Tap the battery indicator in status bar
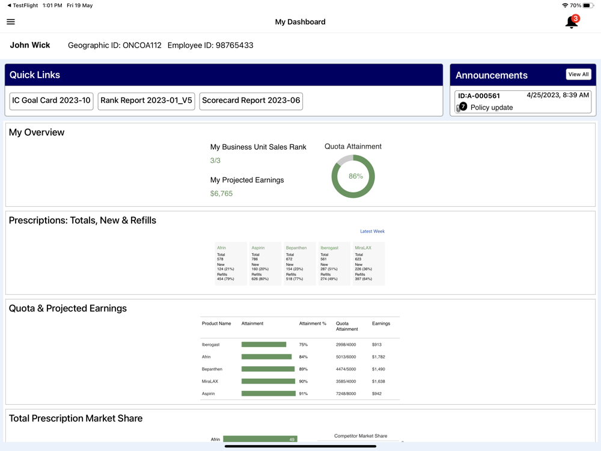Image resolution: width=601 pixels, height=451 pixels. tap(588, 5)
